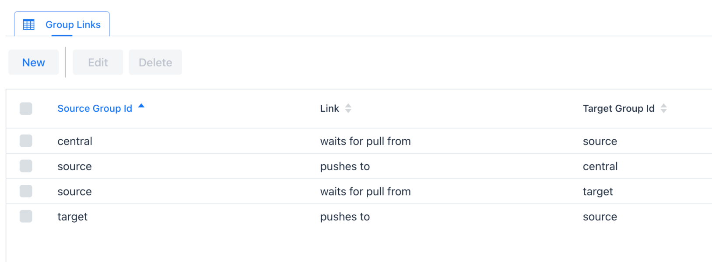The height and width of the screenshot is (262, 712).
Task: Click the New button
Action: pyautogui.click(x=33, y=62)
